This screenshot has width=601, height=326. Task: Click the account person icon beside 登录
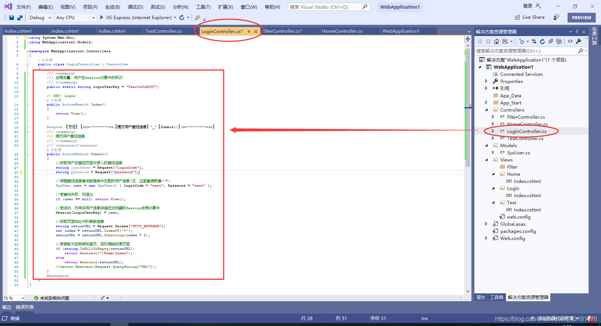coord(538,6)
